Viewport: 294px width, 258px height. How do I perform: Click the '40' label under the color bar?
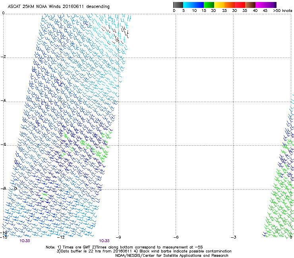click(255, 11)
